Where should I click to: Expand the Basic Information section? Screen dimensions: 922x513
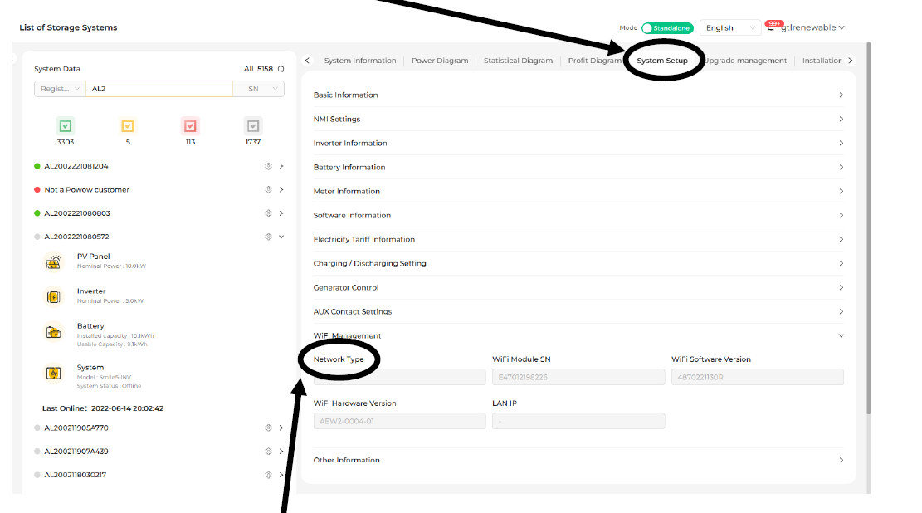click(x=578, y=95)
